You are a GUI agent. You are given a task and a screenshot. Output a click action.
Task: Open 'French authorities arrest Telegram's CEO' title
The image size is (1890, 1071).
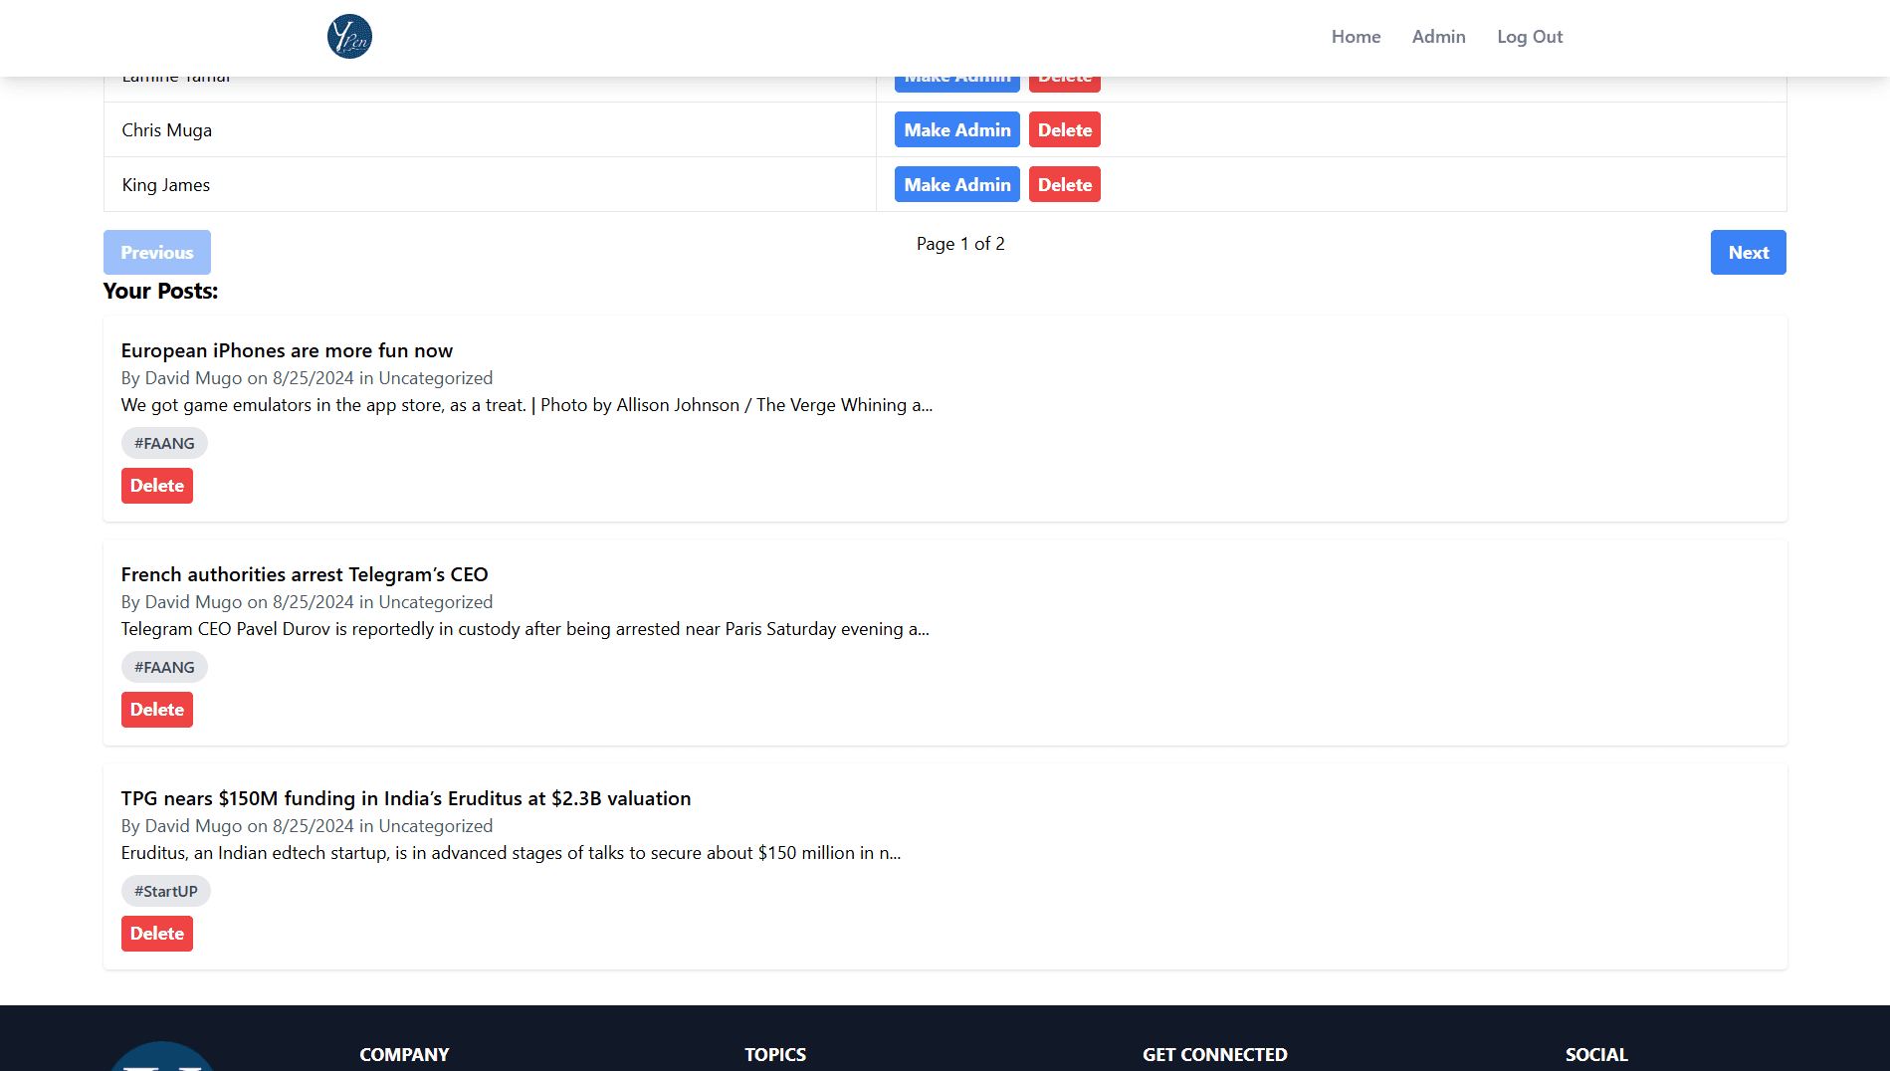click(x=305, y=574)
